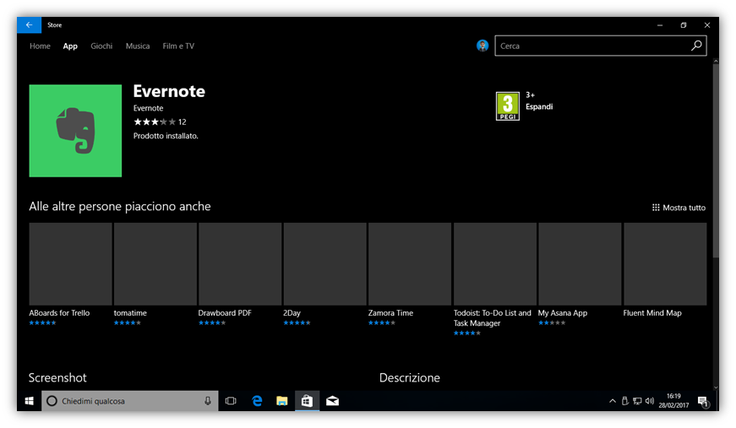736x428 pixels.
Task: Open the 2Day app tile
Action: pyautogui.click(x=324, y=264)
